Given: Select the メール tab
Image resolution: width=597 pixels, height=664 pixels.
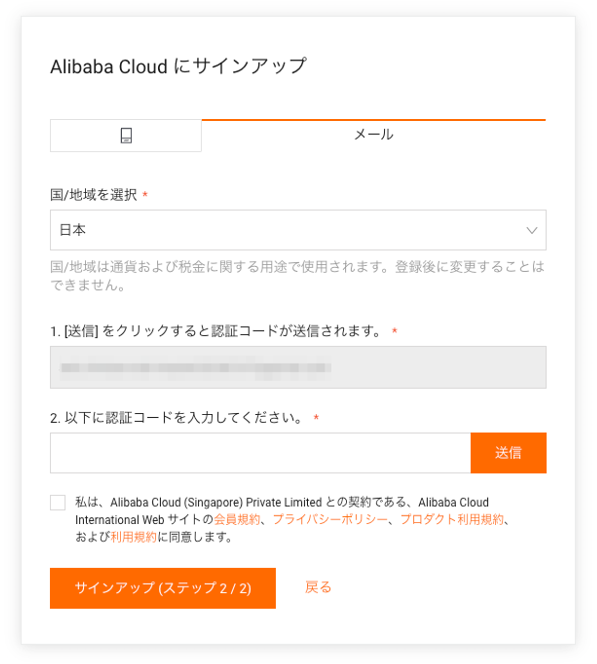Looking at the screenshot, I should click(x=373, y=135).
